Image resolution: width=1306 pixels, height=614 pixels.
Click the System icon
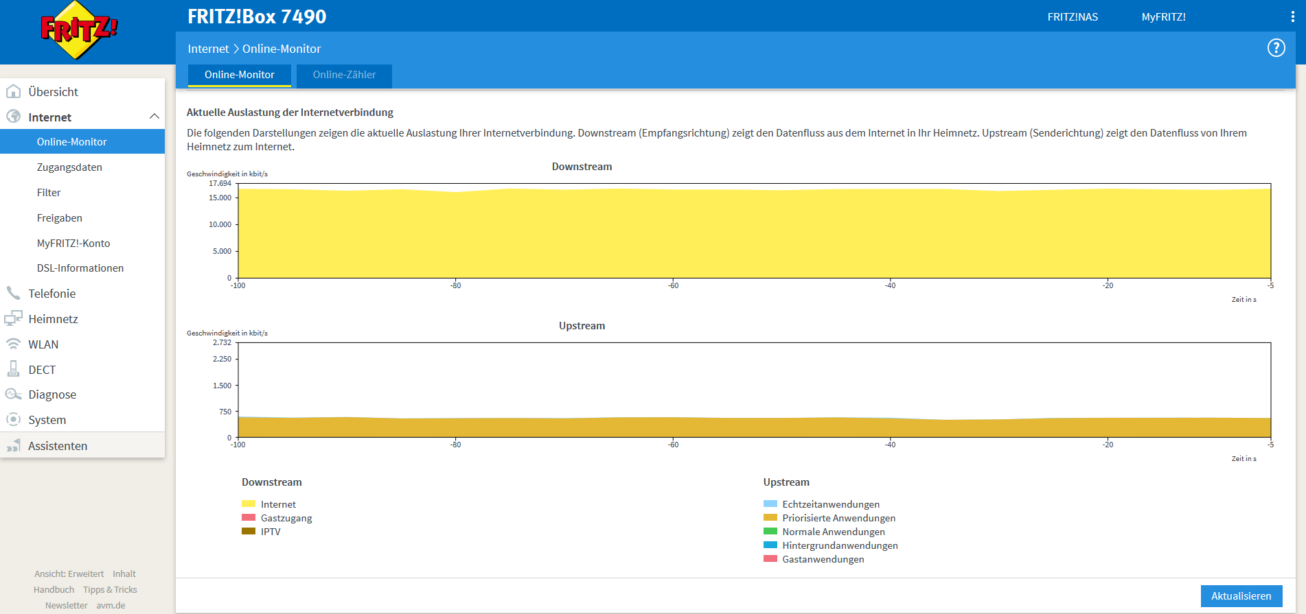pyautogui.click(x=13, y=419)
